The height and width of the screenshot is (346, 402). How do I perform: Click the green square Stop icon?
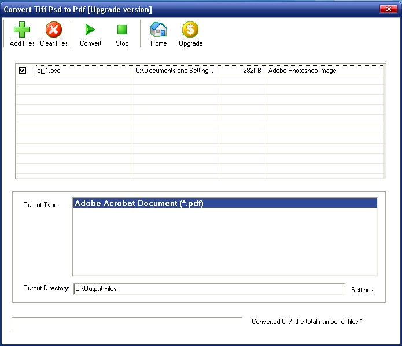click(122, 30)
